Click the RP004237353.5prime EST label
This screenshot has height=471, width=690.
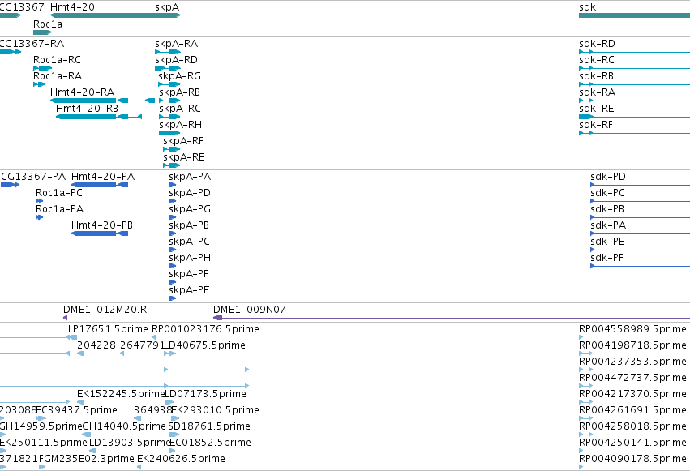click(632, 362)
